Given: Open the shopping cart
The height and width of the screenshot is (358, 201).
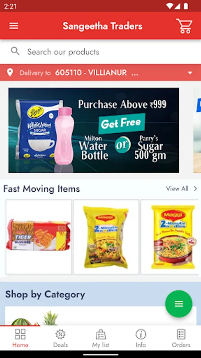Looking at the screenshot, I should (x=184, y=26).
